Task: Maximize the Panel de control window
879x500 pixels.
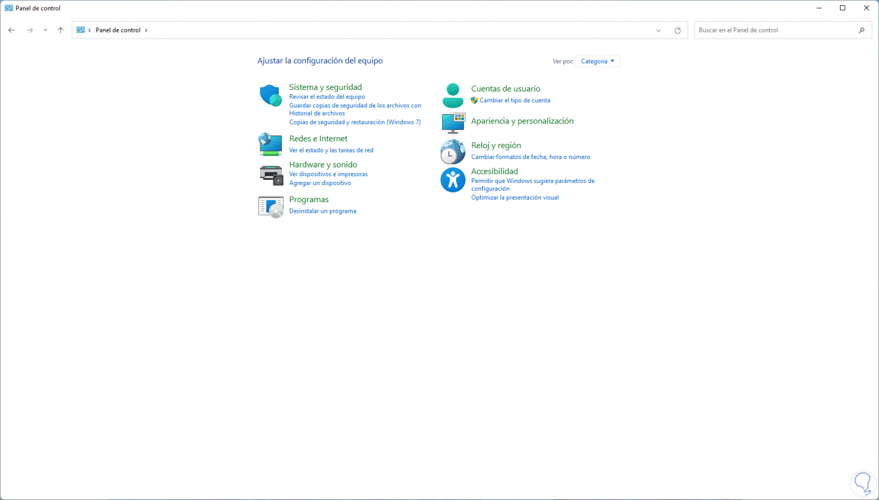Action: point(843,8)
